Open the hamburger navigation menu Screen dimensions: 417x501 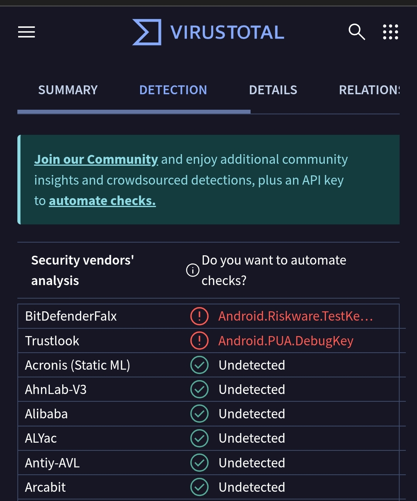pos(26,32)
